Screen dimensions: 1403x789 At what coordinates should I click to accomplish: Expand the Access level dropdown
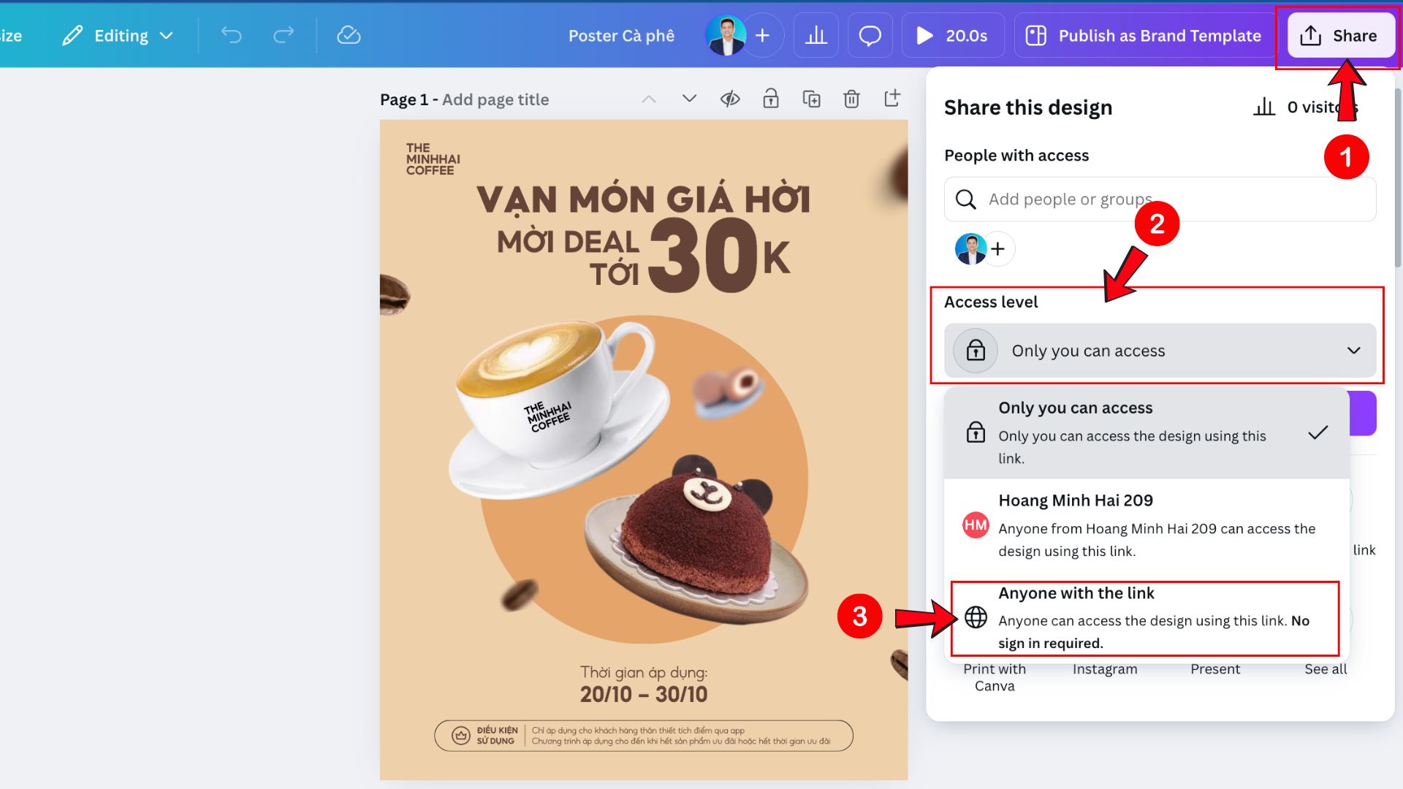click(x=1160, y=351)
